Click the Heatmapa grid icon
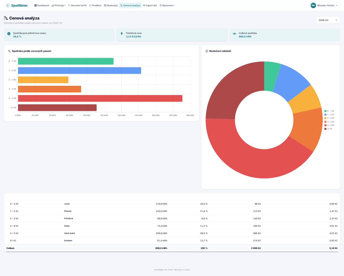The width and height of the screenshot is (344, 276). (105, 5)
